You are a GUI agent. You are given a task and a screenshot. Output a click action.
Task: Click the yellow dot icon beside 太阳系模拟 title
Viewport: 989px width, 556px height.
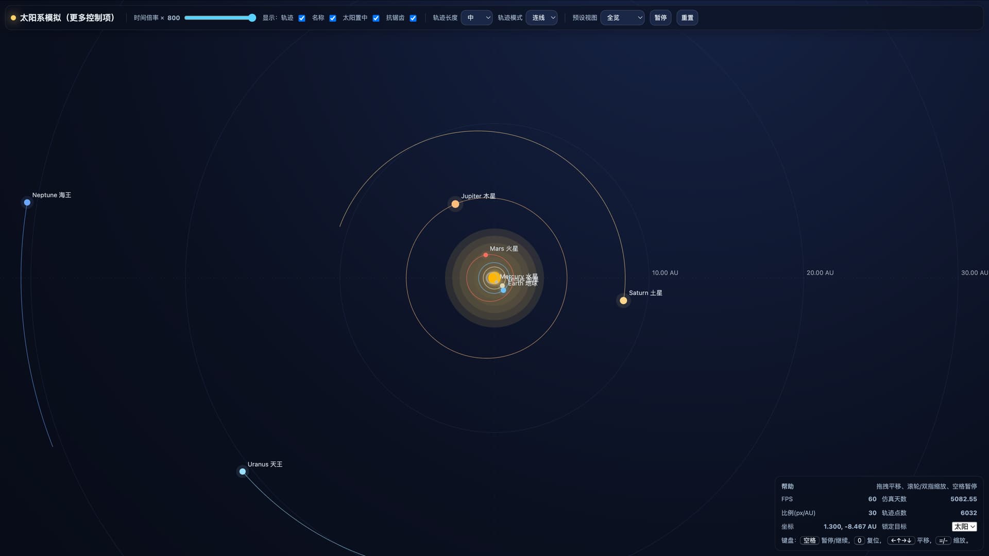[13, 18]
